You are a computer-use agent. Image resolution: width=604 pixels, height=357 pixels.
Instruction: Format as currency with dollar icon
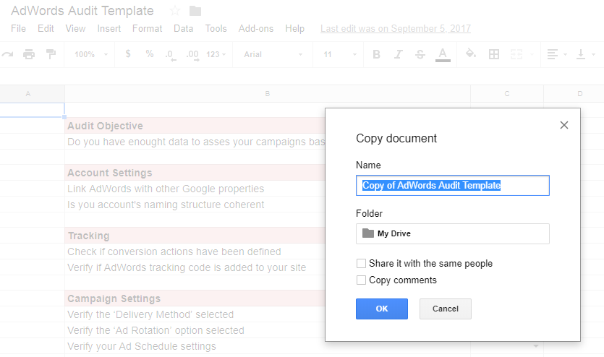(x=128, y=54)
